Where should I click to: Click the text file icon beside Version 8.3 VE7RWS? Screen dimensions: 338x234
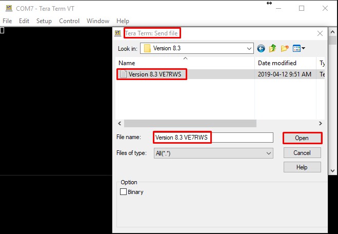click(x=124, y=74)
